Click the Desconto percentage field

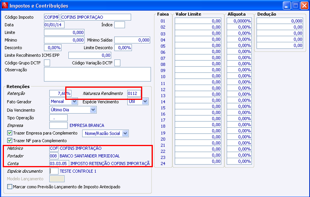tap(53, 48)
